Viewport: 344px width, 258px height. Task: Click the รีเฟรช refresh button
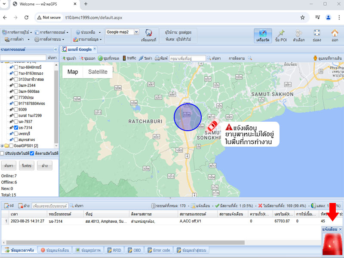[27, 166]
